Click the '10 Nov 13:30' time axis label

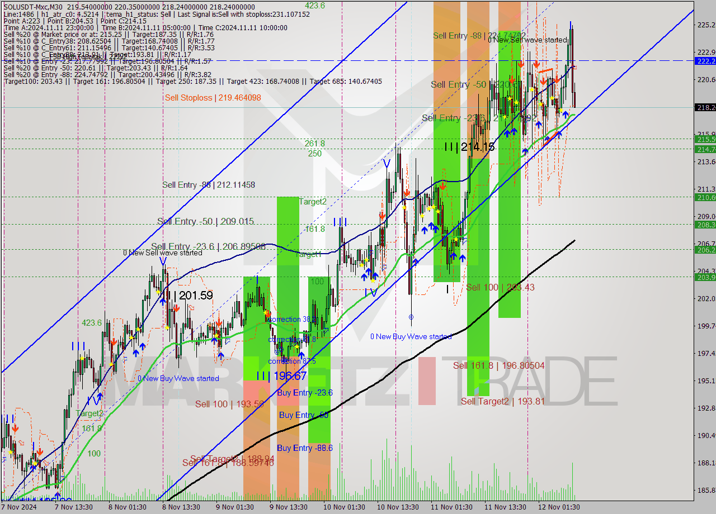(397, 507)
